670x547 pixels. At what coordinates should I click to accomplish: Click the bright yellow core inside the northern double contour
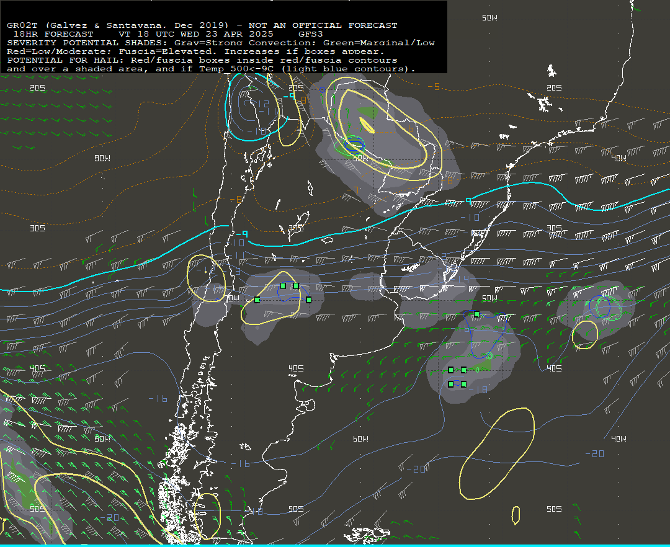[x=367, y=125]
